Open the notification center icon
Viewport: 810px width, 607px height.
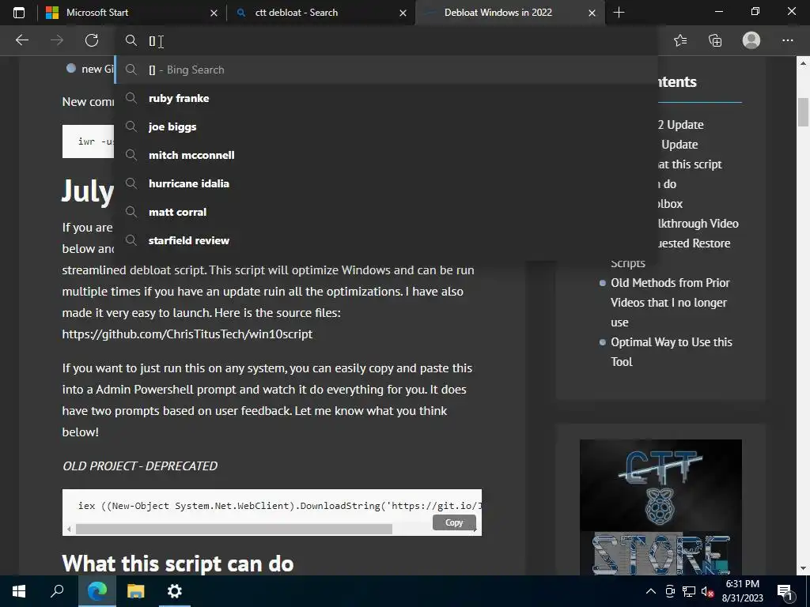(x=785, y=591)
